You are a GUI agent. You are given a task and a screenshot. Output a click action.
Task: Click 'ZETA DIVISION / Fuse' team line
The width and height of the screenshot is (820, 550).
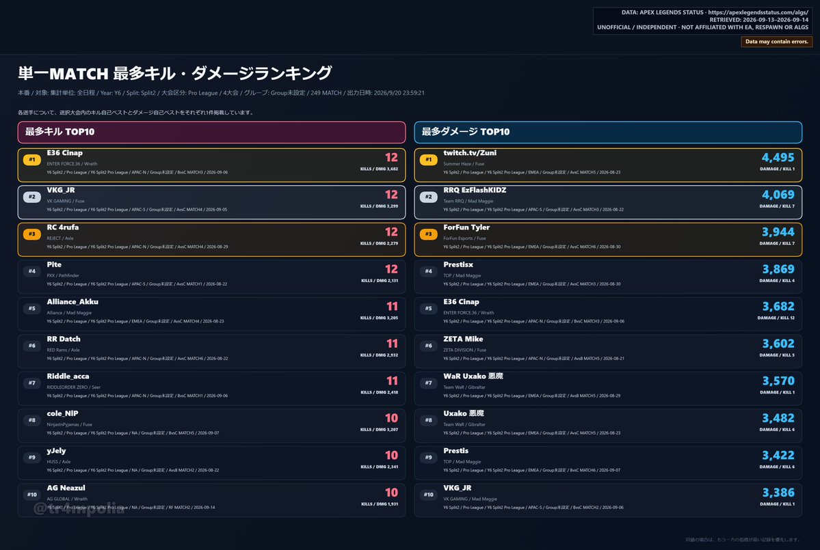[x=464, y=350]
